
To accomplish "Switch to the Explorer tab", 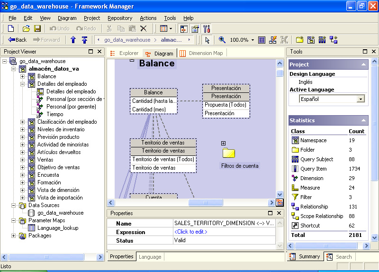I will [x=124, y=53].
